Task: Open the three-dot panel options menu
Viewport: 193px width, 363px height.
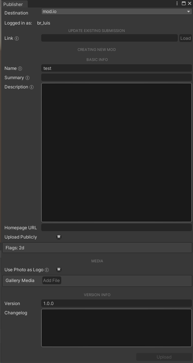Action: pyautogui.click(x=177, y=3)
